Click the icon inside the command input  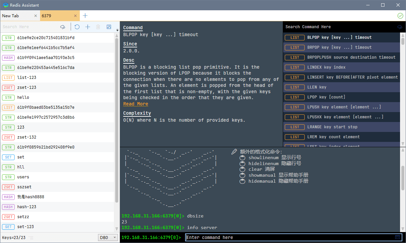tap(397, 237)
